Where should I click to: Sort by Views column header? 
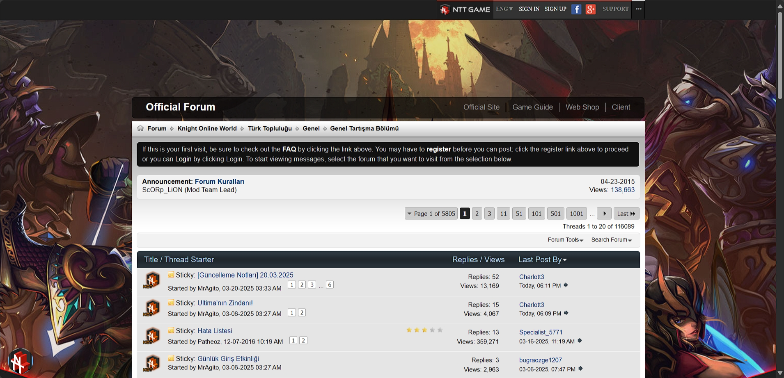(494, 260)
